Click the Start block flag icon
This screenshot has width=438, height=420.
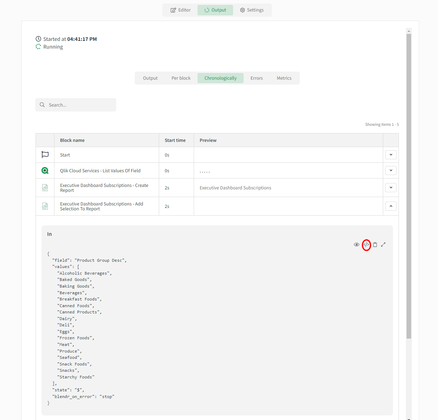coord(45,155)
